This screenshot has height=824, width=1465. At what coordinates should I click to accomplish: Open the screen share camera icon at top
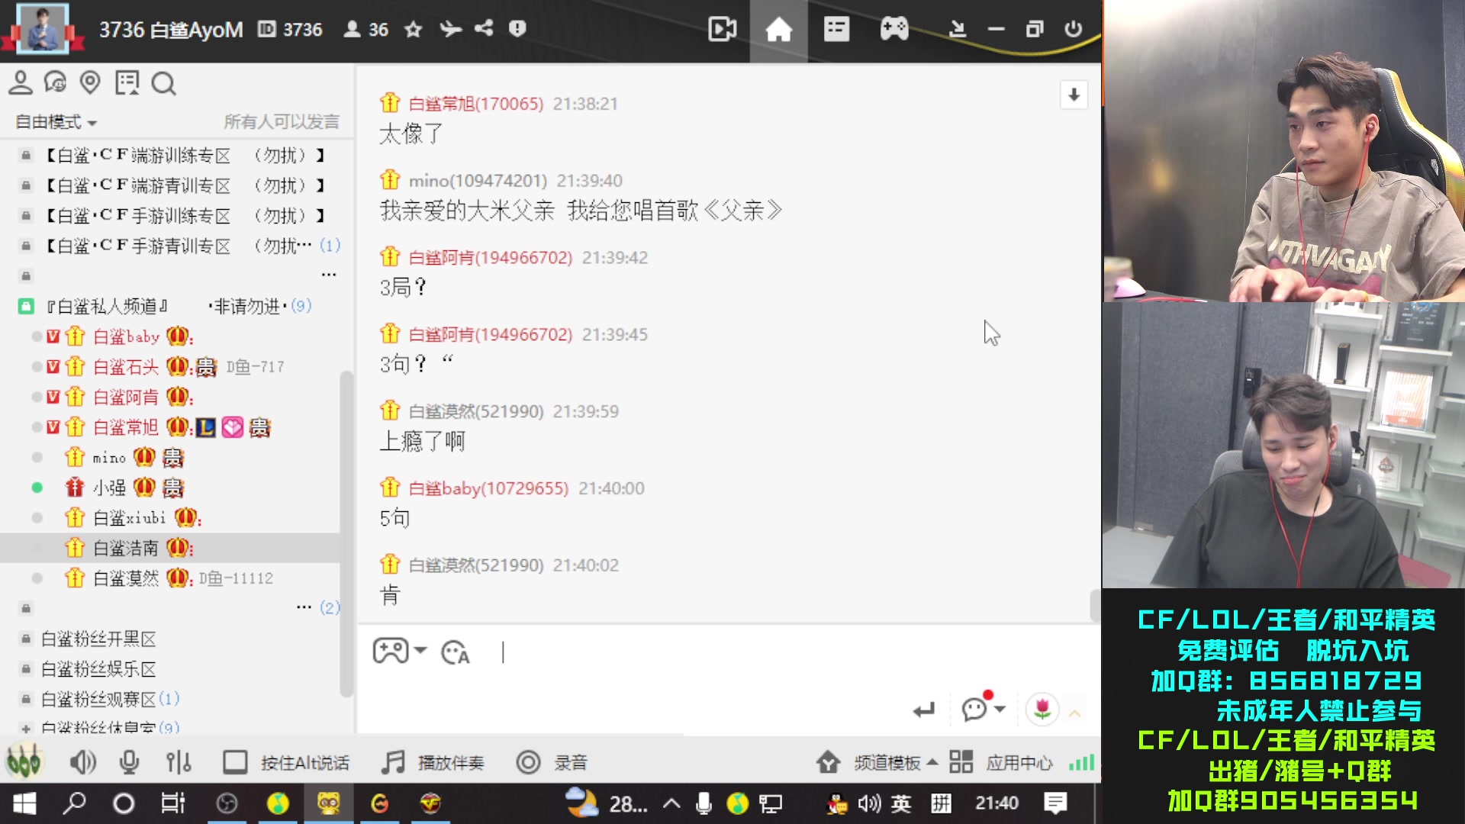[721, 30]
